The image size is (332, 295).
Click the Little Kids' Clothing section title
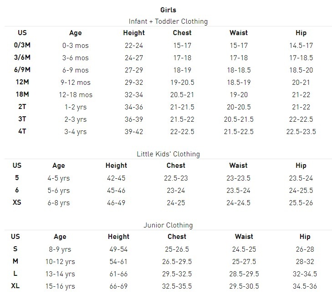[x=168, y=154]
